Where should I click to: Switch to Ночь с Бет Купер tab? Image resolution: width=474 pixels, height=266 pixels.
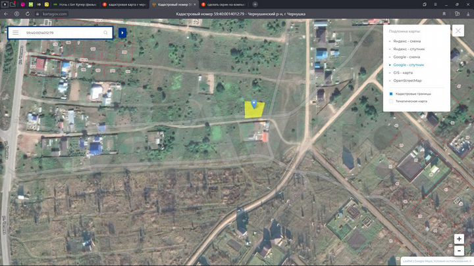click(x=74, y=5)
